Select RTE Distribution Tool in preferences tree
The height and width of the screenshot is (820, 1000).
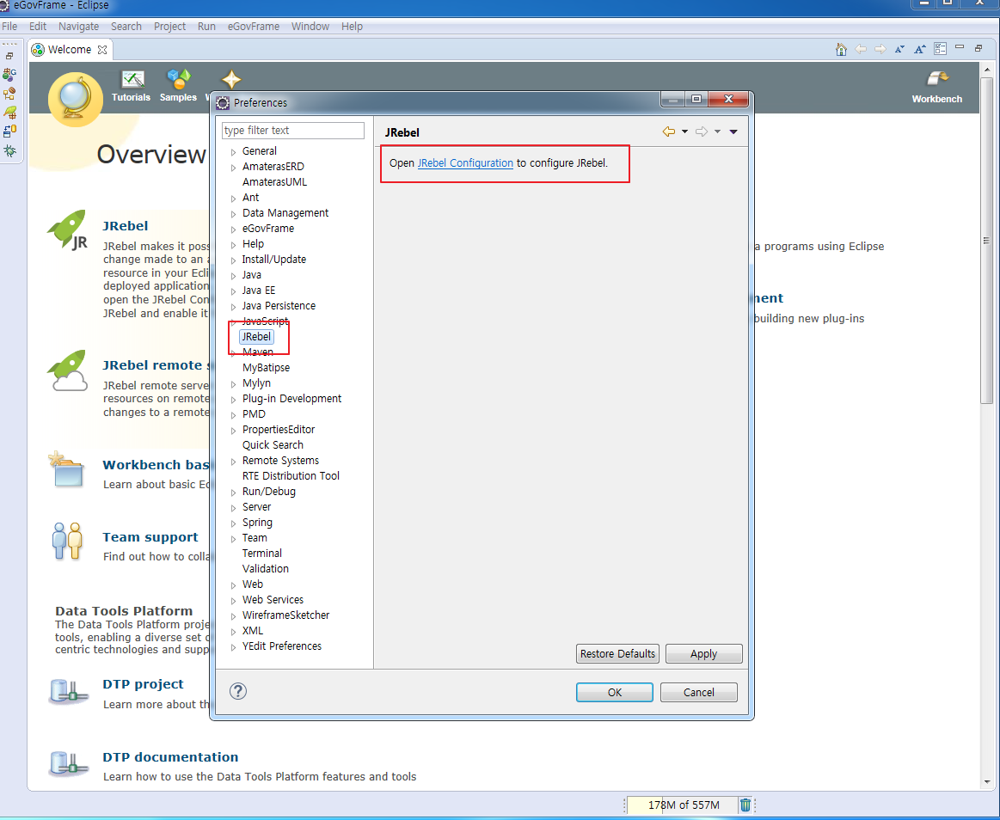(291, 475)
